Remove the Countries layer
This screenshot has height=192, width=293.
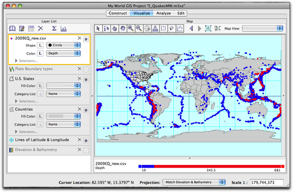coord(80,109)
